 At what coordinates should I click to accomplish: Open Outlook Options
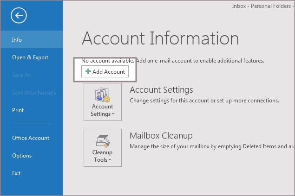(22, 156)
